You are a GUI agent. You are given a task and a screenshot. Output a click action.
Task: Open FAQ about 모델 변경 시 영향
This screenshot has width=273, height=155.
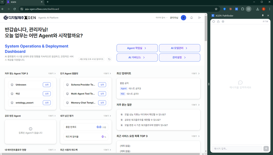pyautogui.click(x=146, y=125)
